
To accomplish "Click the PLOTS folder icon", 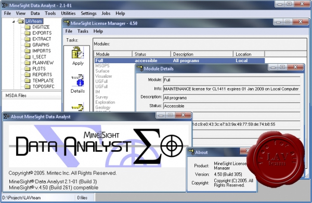I will pyautogui.click(x=28, y=68).
